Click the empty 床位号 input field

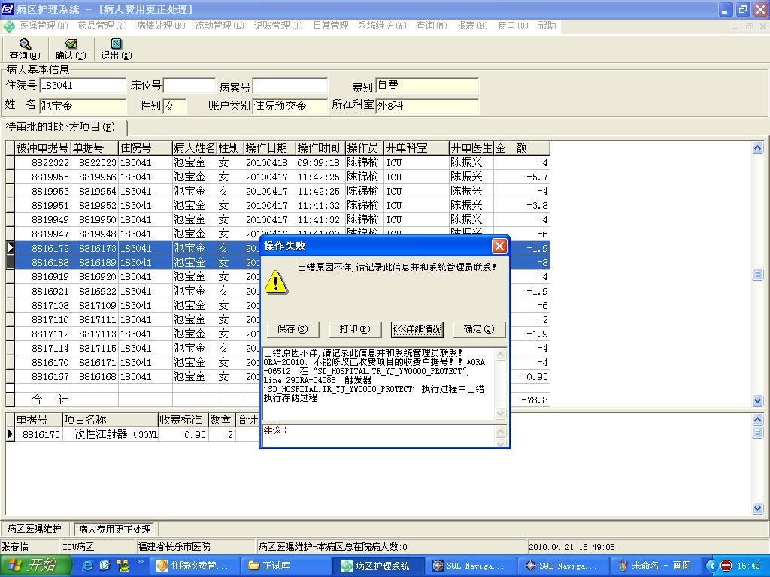pos(189,86)
